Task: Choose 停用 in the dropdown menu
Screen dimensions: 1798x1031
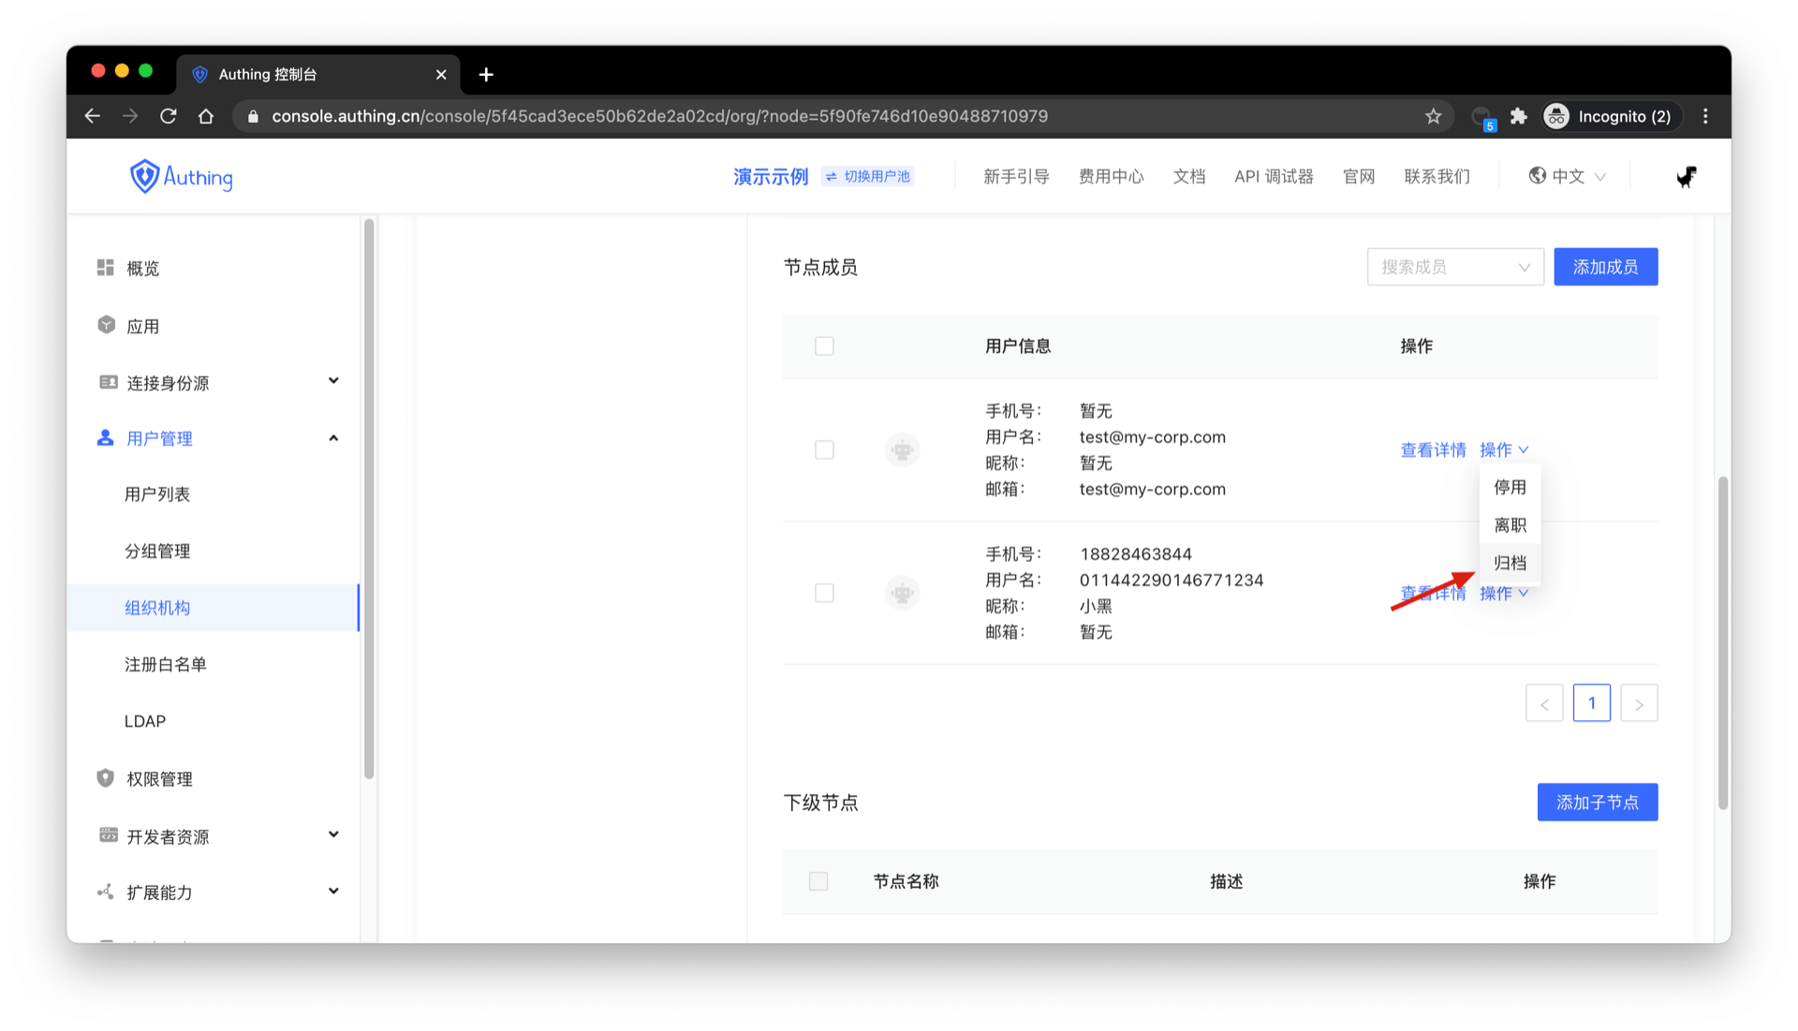Action: coord(1510,487)
